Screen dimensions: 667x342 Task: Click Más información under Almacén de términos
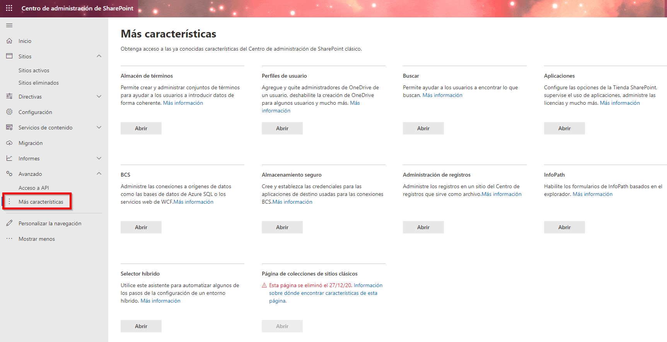click(x=183, y=103)
